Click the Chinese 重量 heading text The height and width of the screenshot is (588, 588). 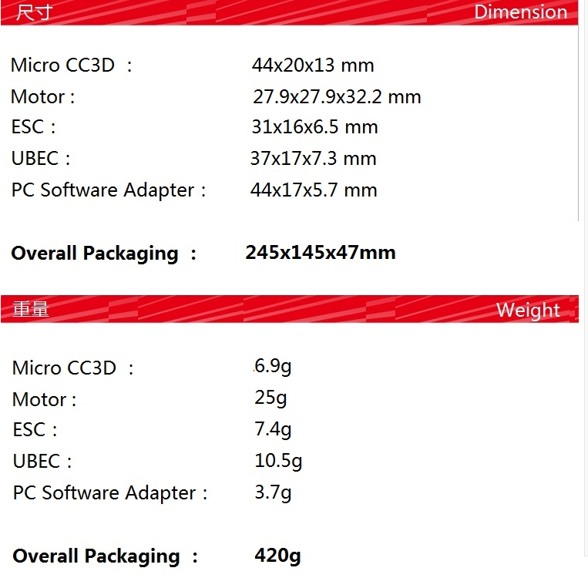[31, 309]
